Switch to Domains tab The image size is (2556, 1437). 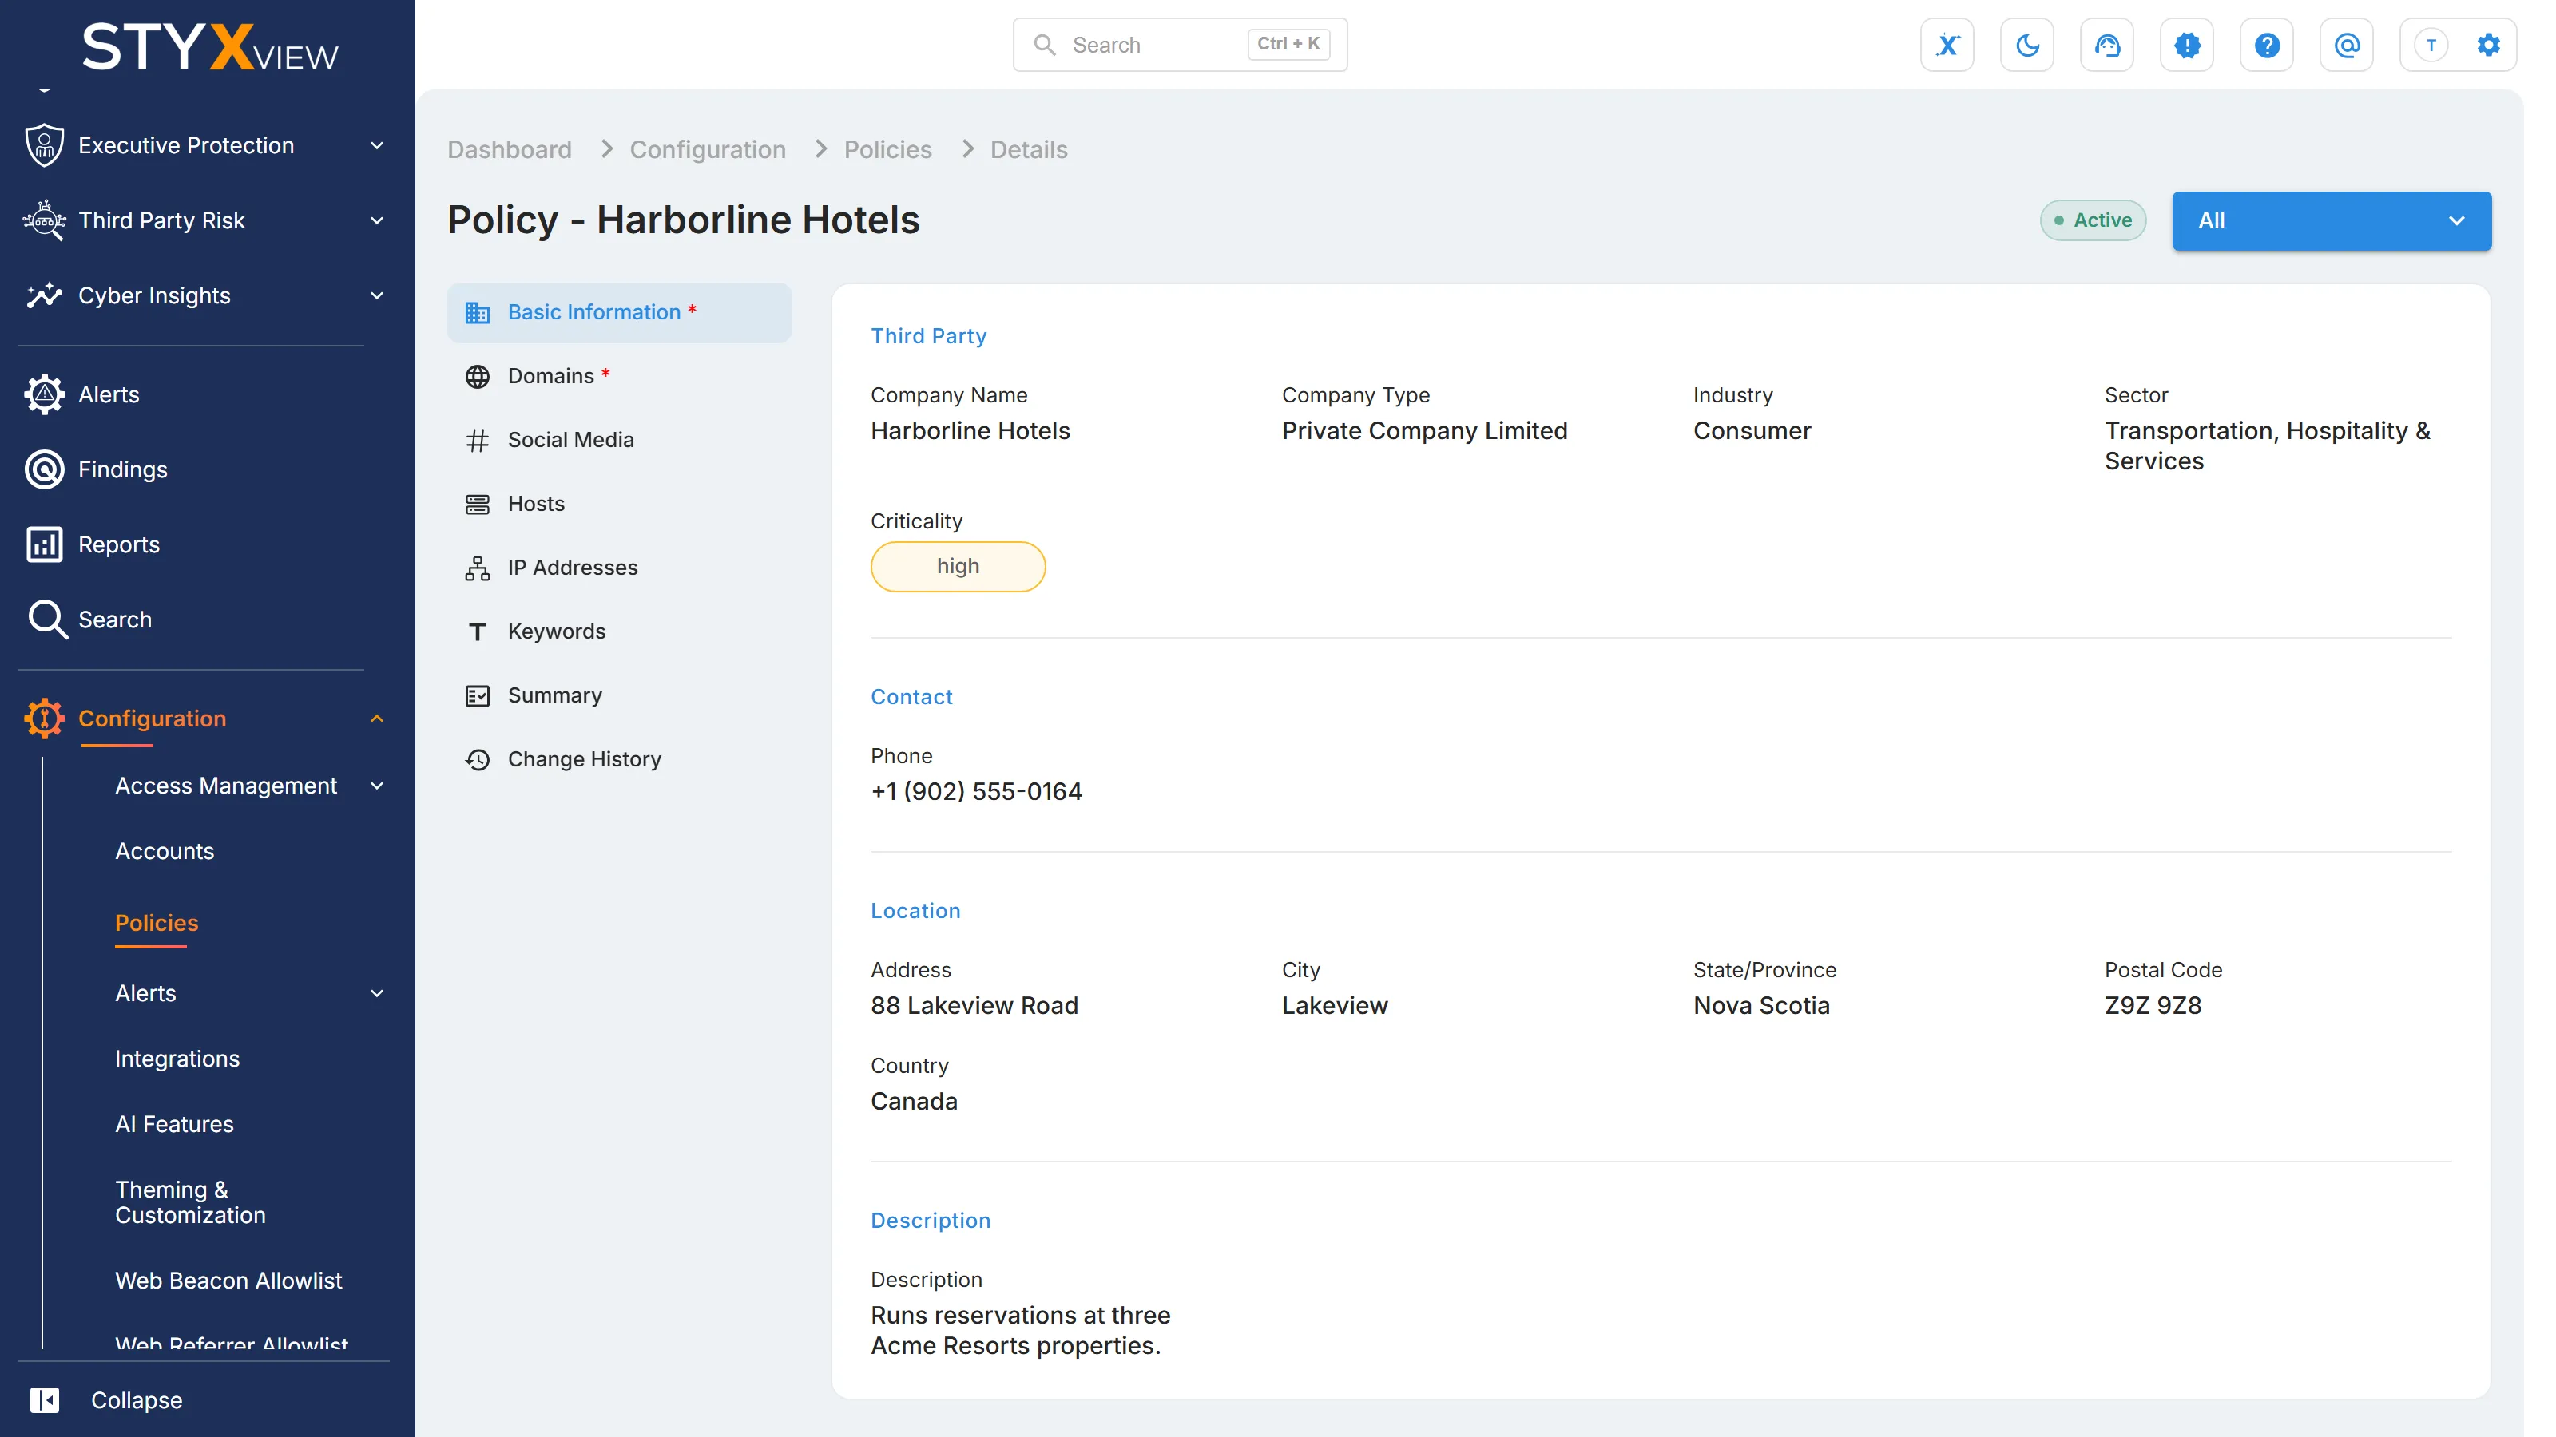619,376
